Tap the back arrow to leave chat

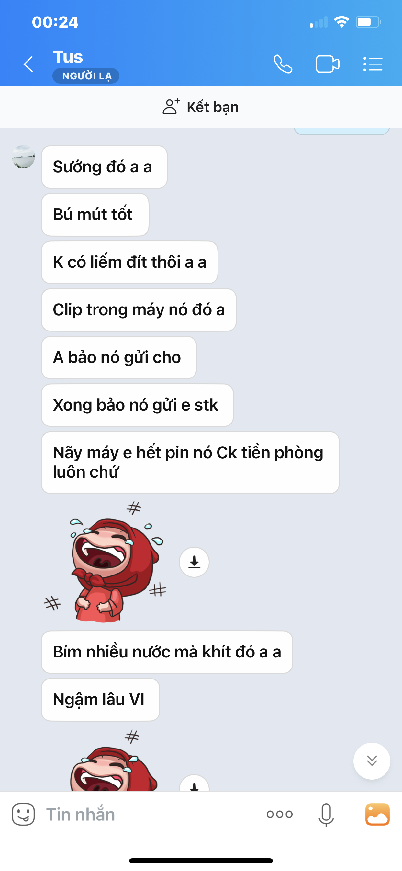click(x=28, y=64)
